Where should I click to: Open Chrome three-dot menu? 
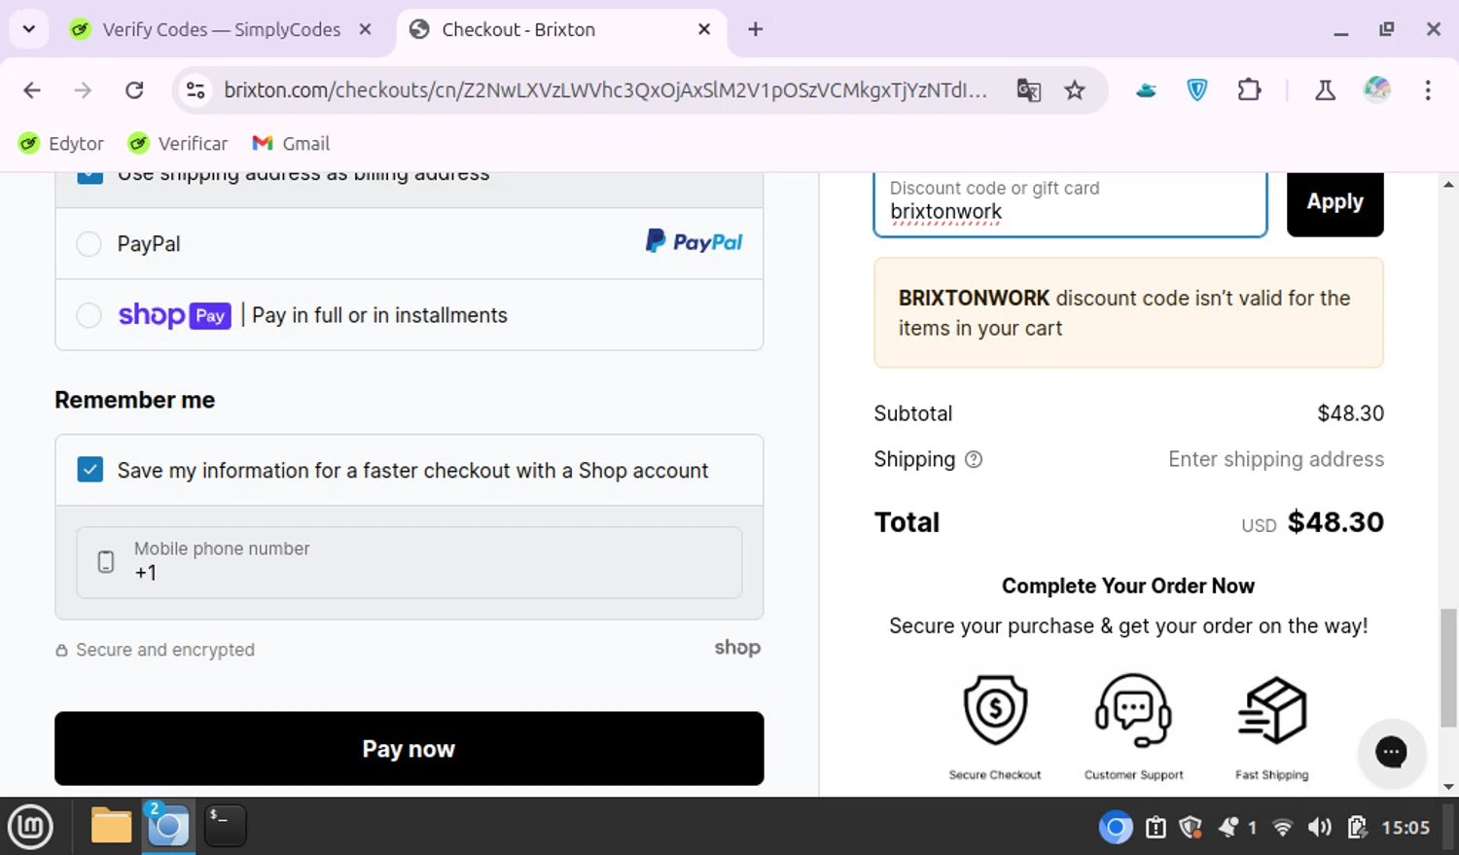tap(1428, 90)
